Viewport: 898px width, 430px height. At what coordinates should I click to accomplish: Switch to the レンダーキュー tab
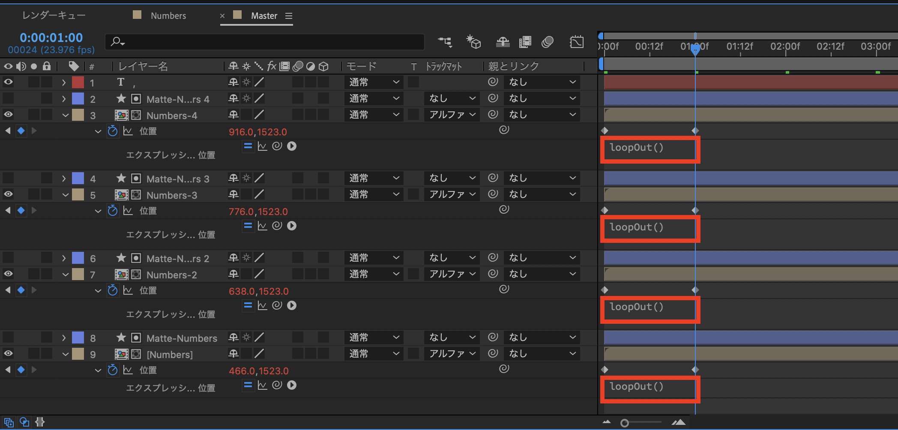(x=54, y=15)
